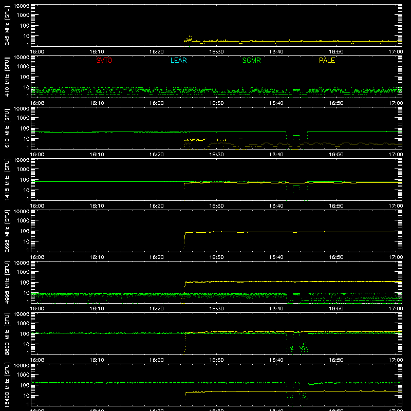Viewport: 411px width, 411px height.
Task: Click the '2695 MHz [SFU]' axis title
Action: pyautogui.click(x=7, y=231)
